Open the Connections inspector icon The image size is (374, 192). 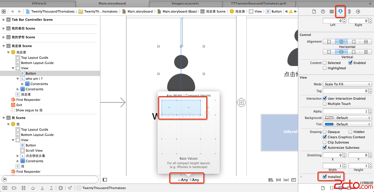tap(358, 11)
